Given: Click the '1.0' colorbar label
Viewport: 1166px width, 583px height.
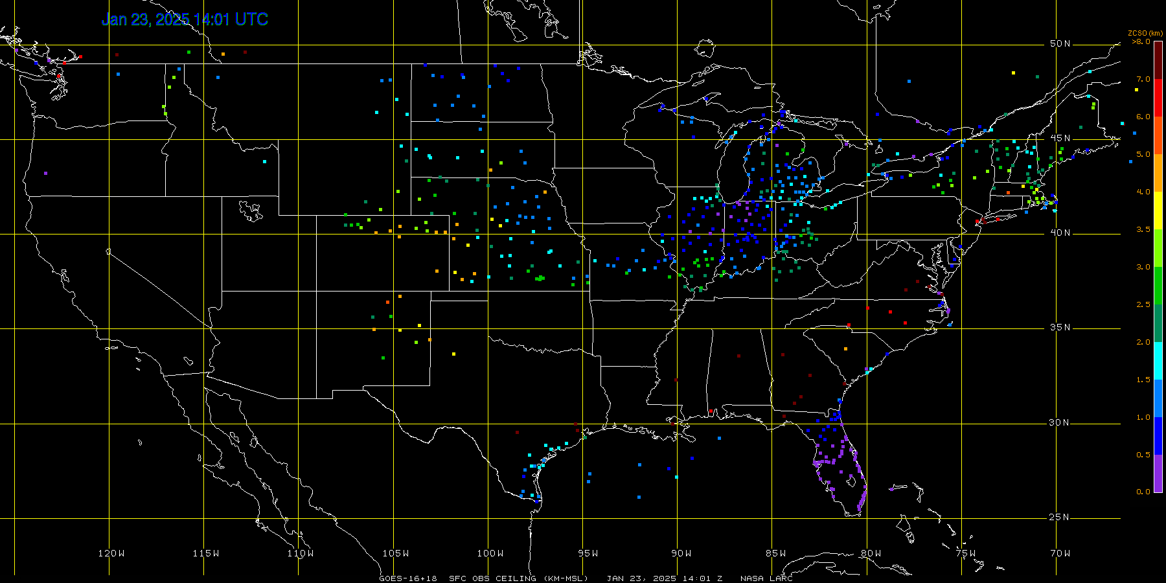Looking at the screenshot, I should point(1143,417).
